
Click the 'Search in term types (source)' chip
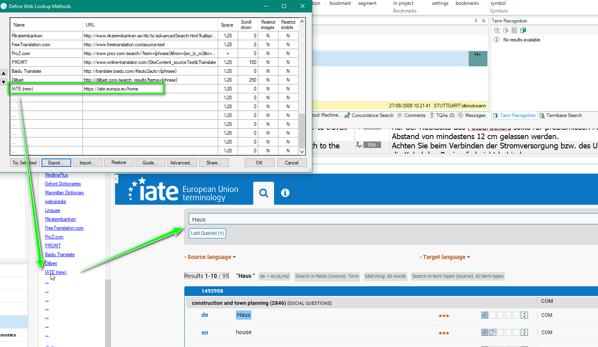tap(458, 276)
